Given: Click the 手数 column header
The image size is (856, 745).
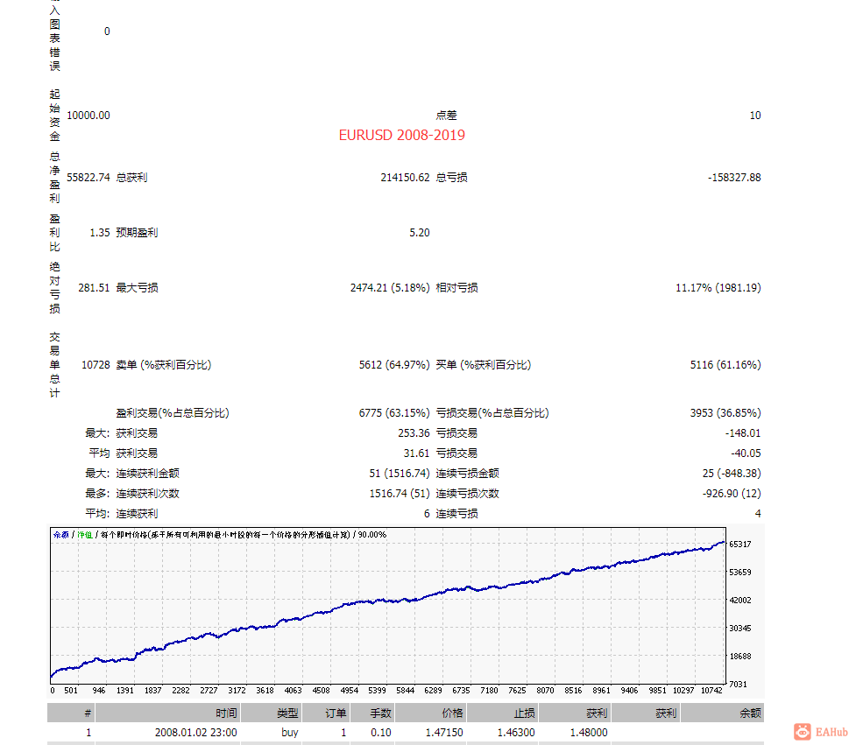Looking at the screenshot, I should [381, 712].
